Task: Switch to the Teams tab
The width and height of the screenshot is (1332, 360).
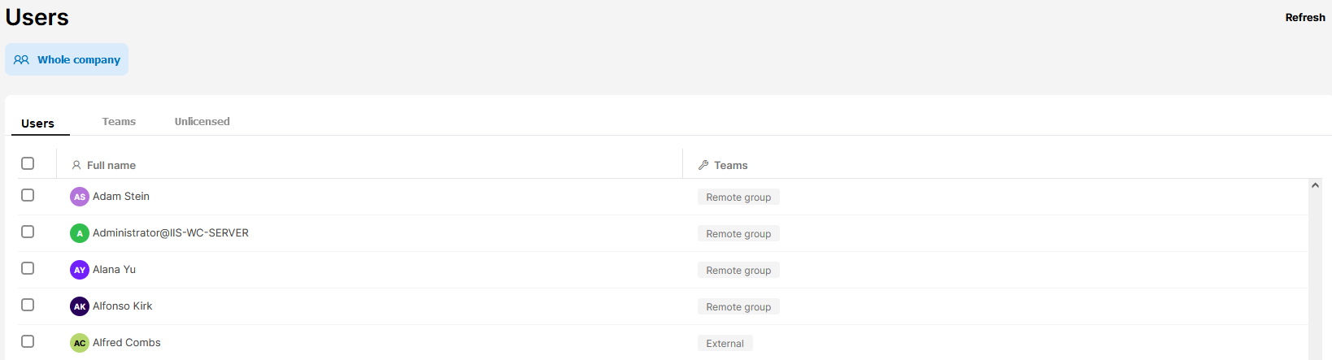Action: point(119,121)
